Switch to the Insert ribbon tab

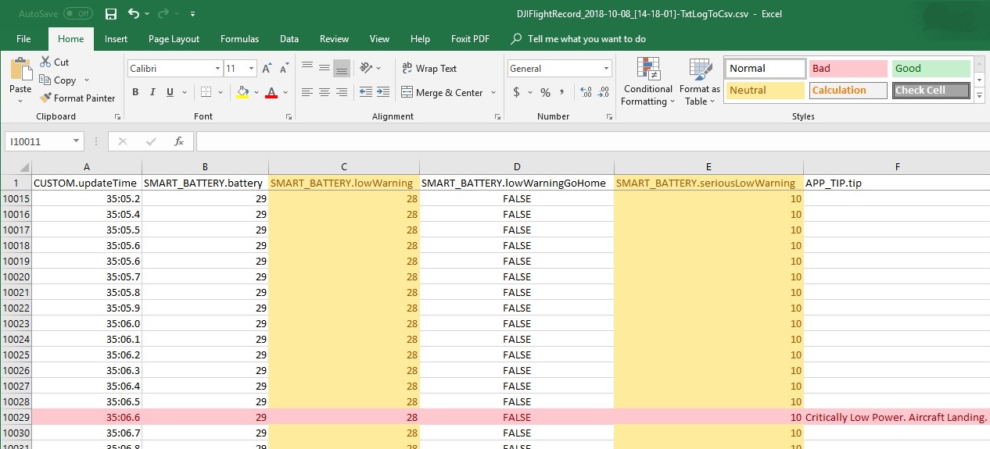tap(116, 39)
